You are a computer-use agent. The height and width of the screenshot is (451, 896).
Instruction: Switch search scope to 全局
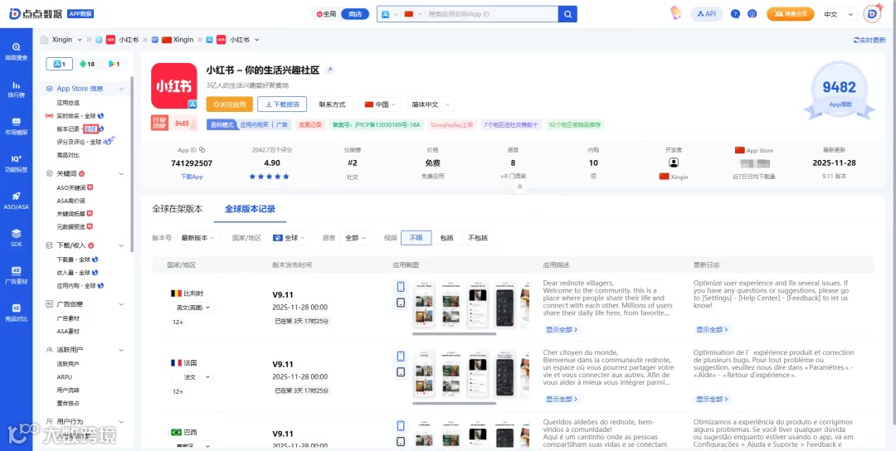[326, 14]
